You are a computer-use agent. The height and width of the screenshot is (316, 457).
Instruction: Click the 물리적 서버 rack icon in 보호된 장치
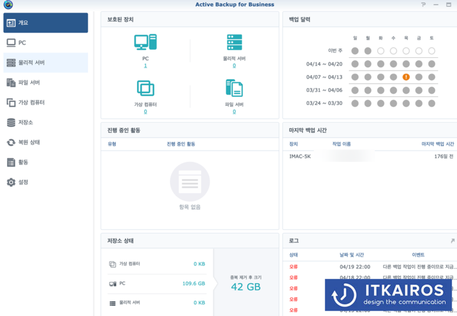(x=234, y=42)
